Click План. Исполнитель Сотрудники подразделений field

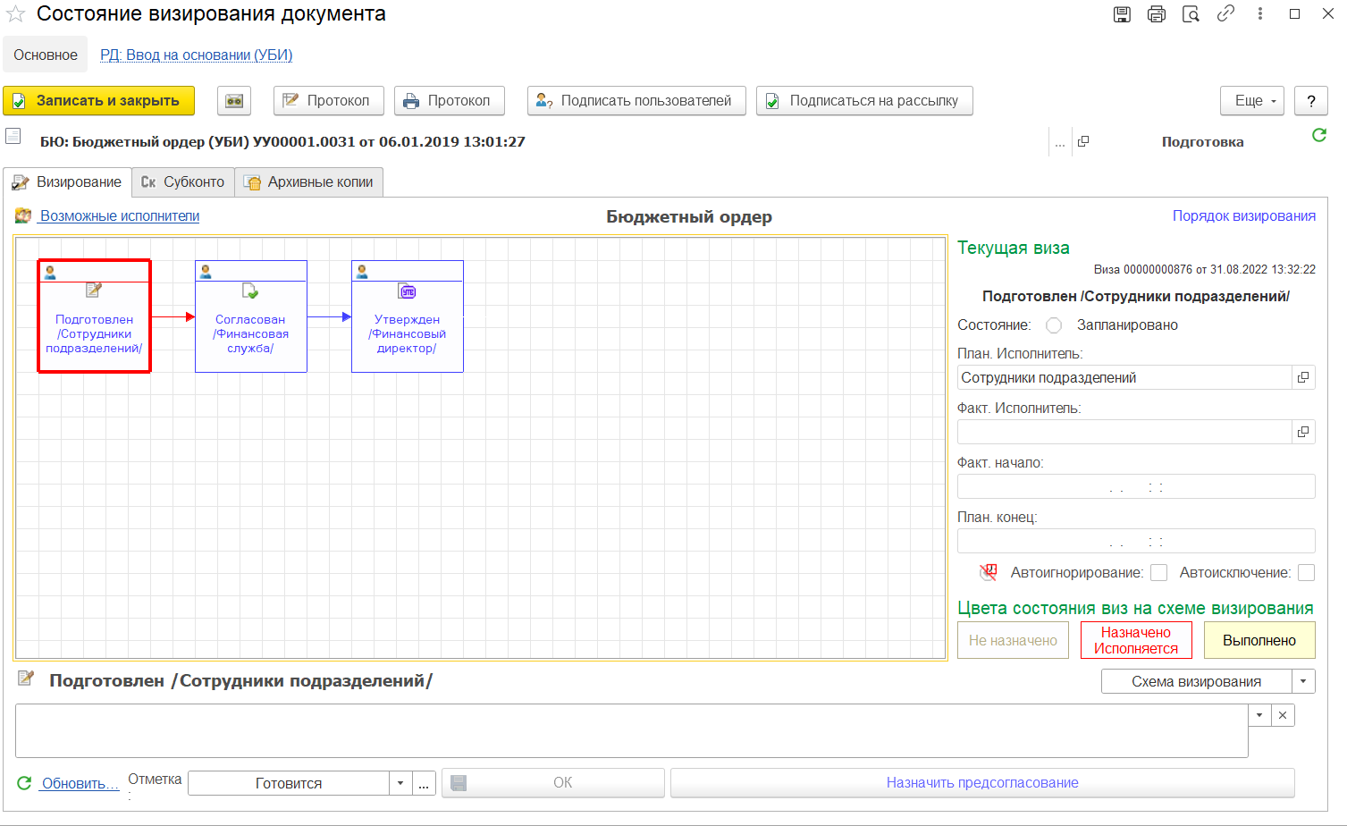(1124, 377)
